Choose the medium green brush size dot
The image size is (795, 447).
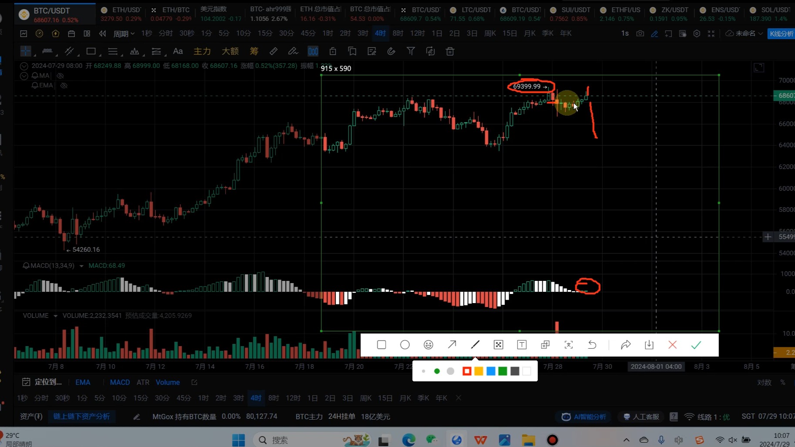(x=437, y=371)
